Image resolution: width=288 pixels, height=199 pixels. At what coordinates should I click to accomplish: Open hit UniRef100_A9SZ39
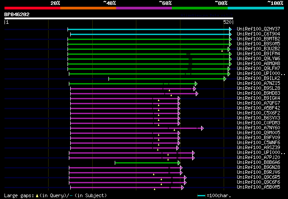[258, 148]
